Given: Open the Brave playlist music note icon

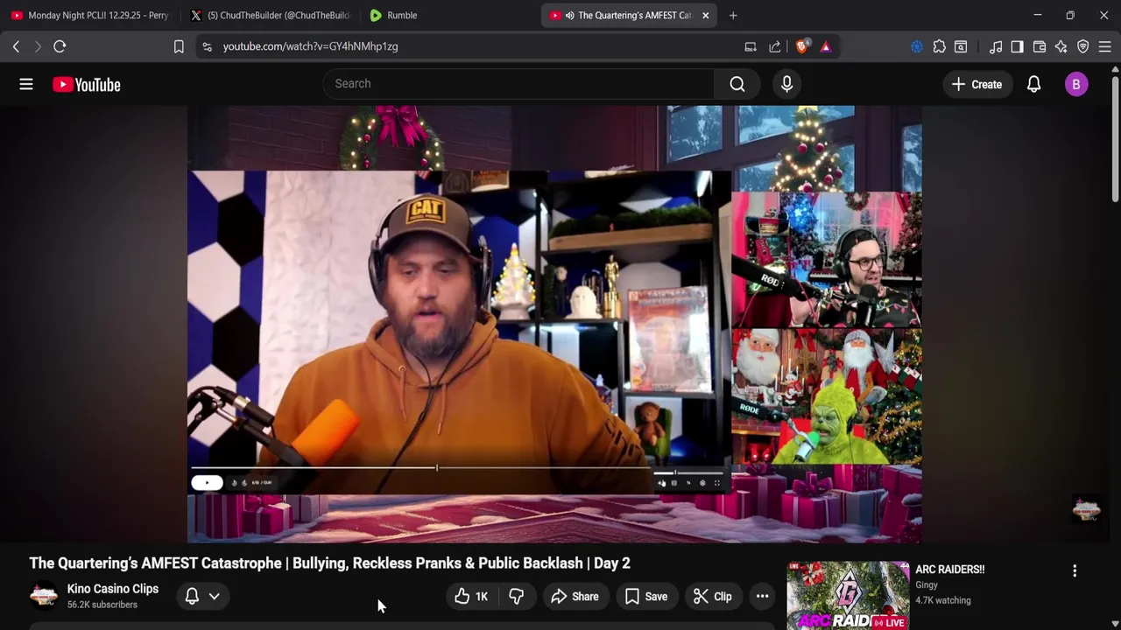Looking at the screenshot, I should point(996,46).
